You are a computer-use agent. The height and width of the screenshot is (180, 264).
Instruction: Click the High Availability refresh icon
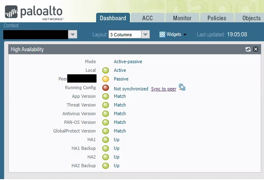tap(248, 50)
